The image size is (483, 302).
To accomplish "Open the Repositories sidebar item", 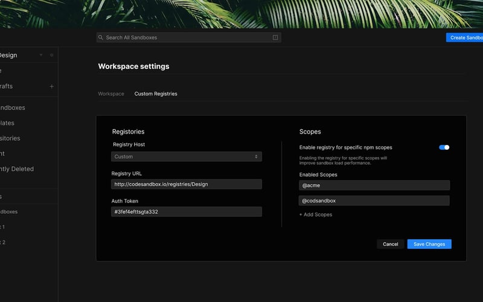I will (x=10, y=138).
